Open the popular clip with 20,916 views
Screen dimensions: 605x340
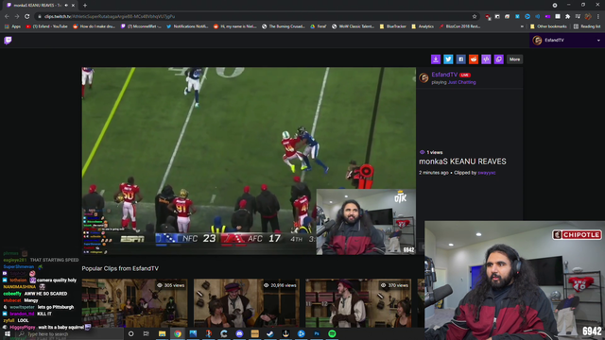247,303
